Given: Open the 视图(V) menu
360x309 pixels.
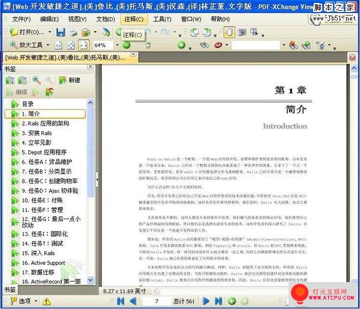Looking at the screenshot, I should (77, 19).
